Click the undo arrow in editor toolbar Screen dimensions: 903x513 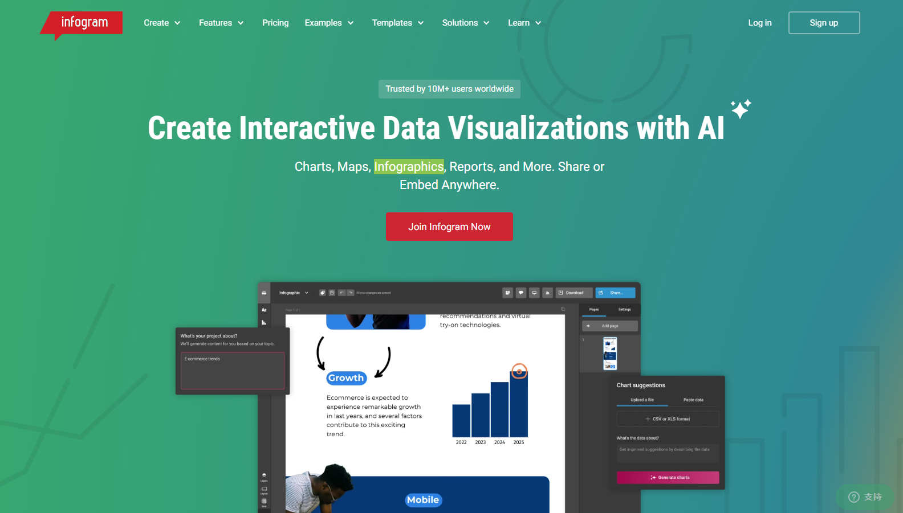pos(341,293)
